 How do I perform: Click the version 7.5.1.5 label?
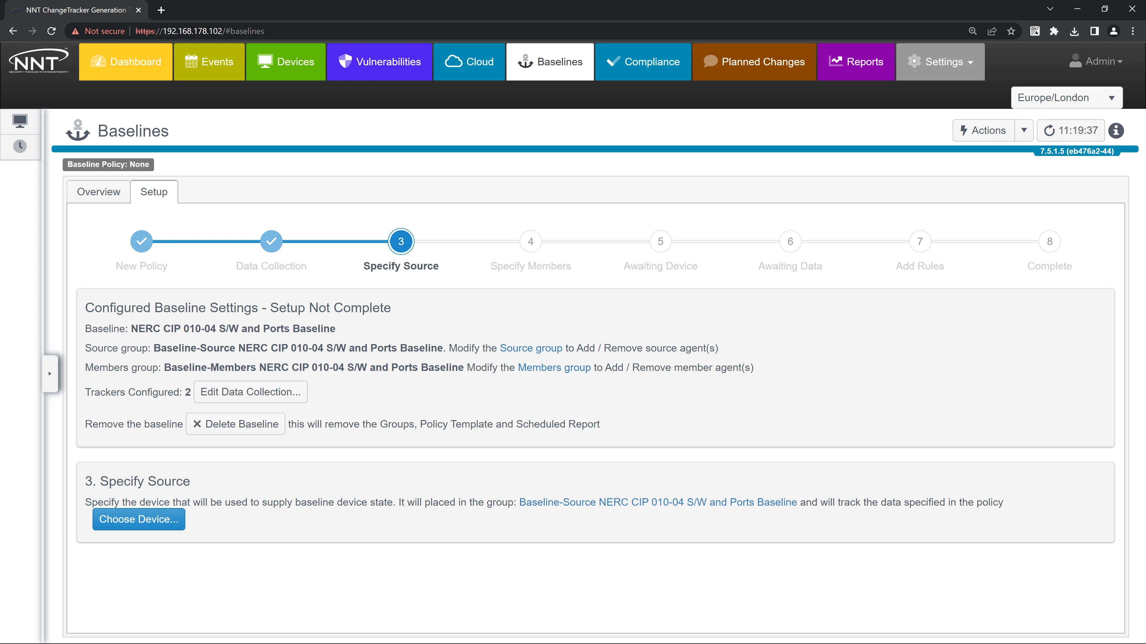pos(1076,151)
